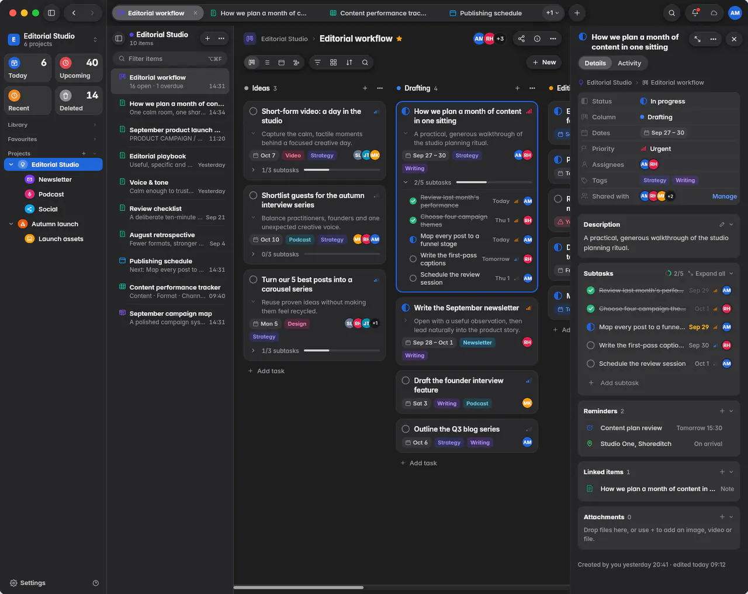
Task: Add a task to the Ideas column header
Action: [365, 88]
